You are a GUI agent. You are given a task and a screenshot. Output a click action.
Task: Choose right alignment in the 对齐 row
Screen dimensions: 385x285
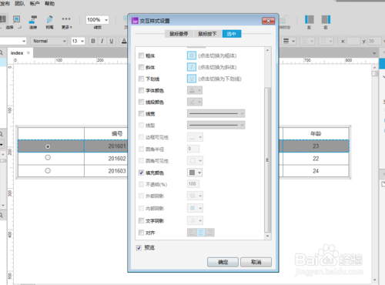tap(209, 233)
